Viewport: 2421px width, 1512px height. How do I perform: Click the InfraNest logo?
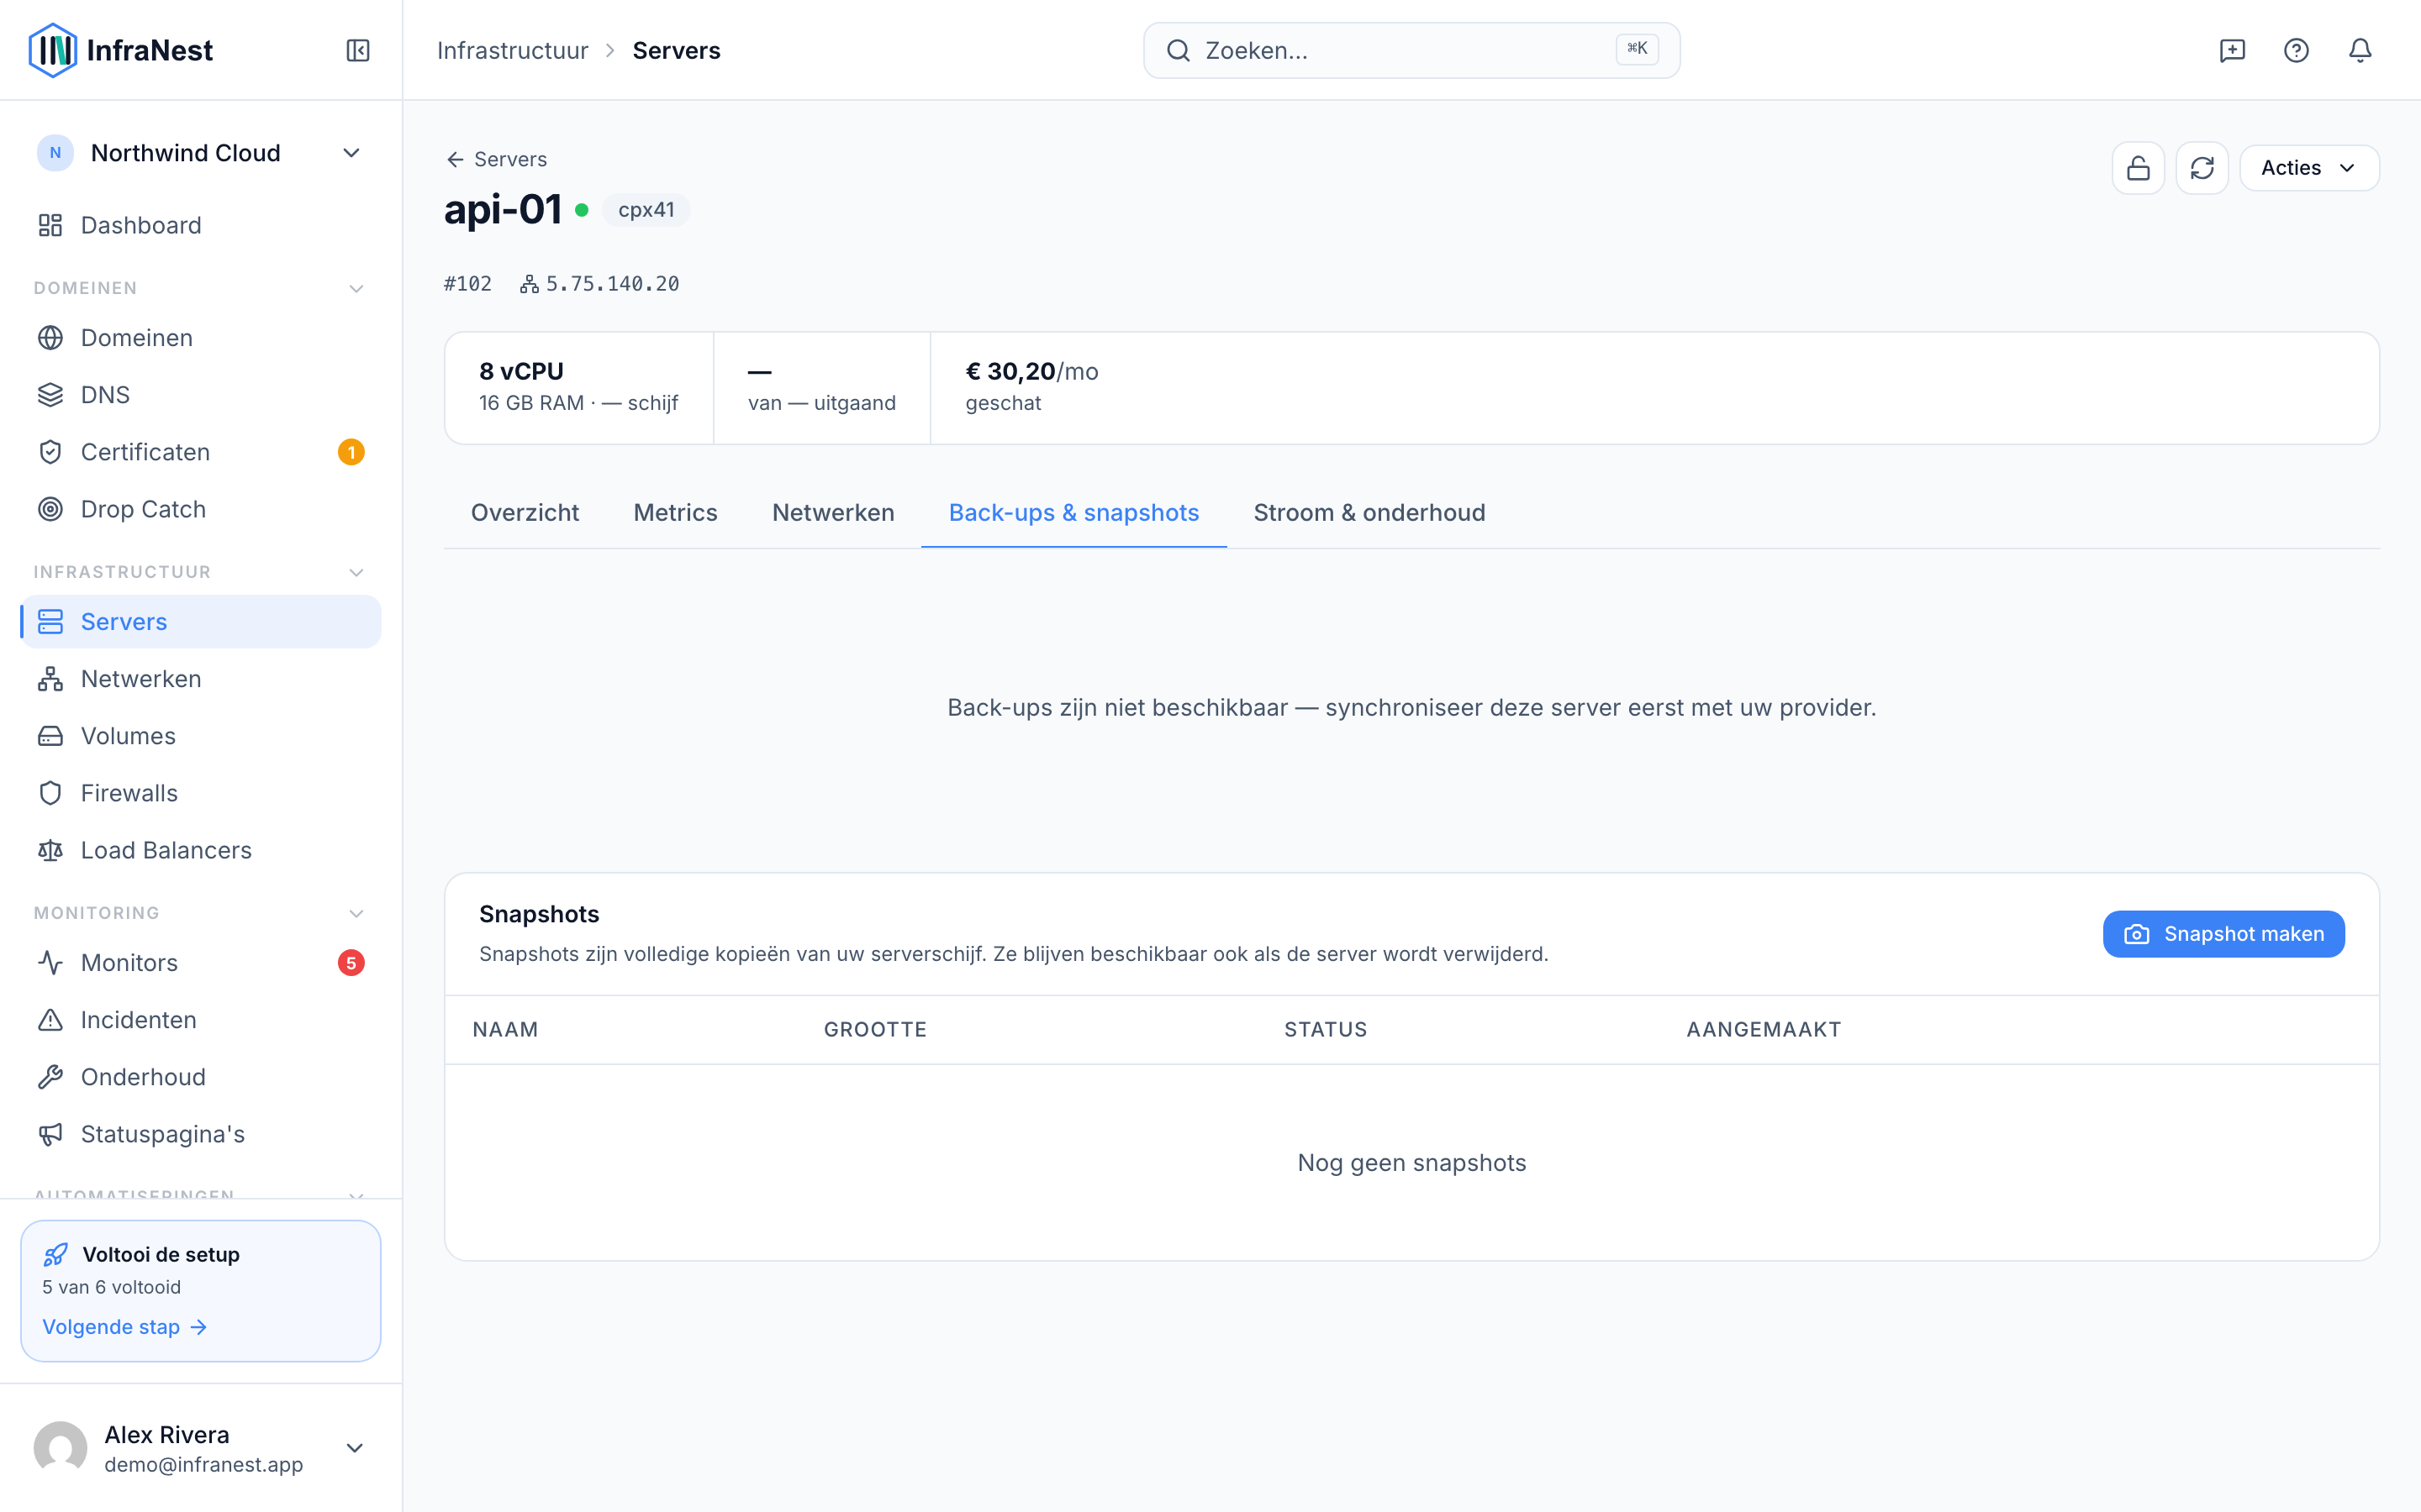tap(121, 50)
